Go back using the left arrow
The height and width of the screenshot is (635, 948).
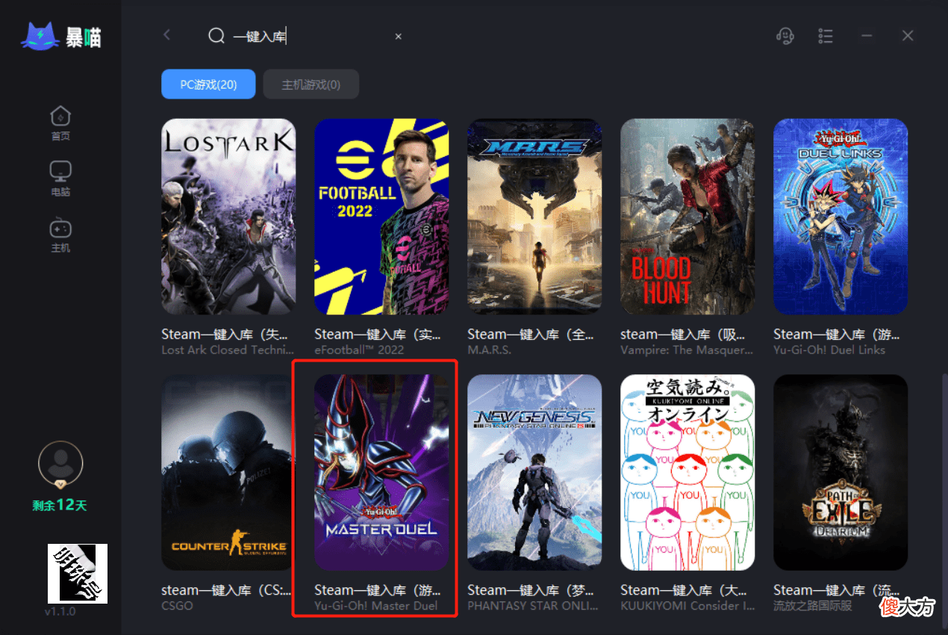166,35
